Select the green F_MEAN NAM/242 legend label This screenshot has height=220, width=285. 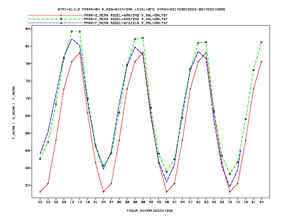click(126, 19)
